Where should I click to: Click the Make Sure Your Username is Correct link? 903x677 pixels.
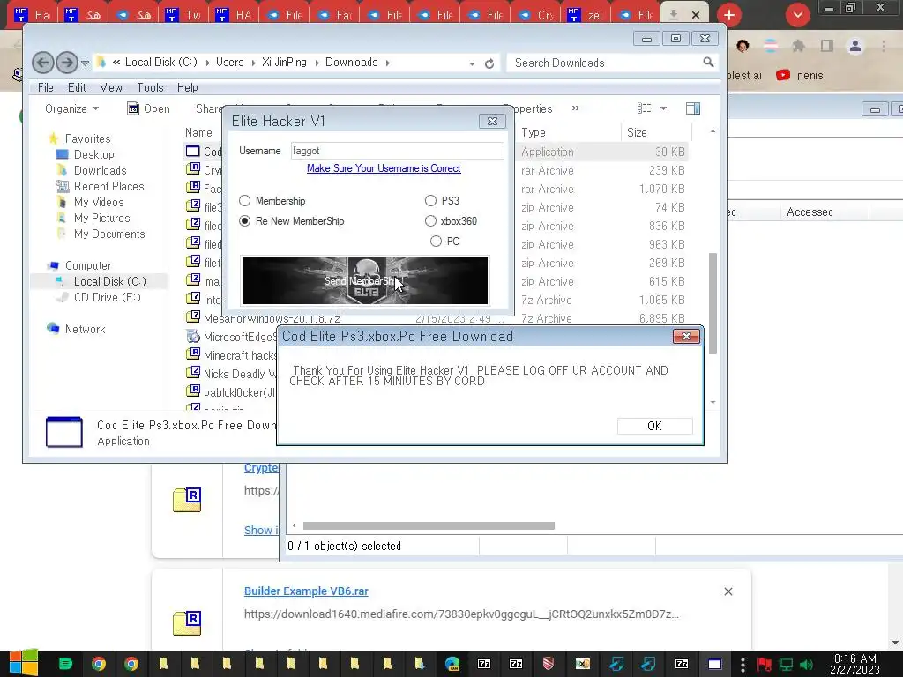click(x=384, y=168)
